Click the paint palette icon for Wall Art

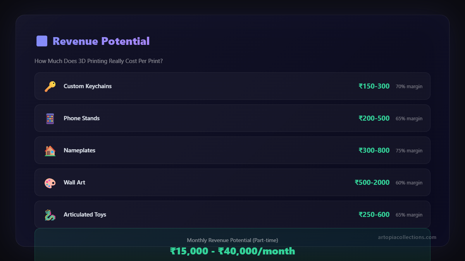coord(50,183)
